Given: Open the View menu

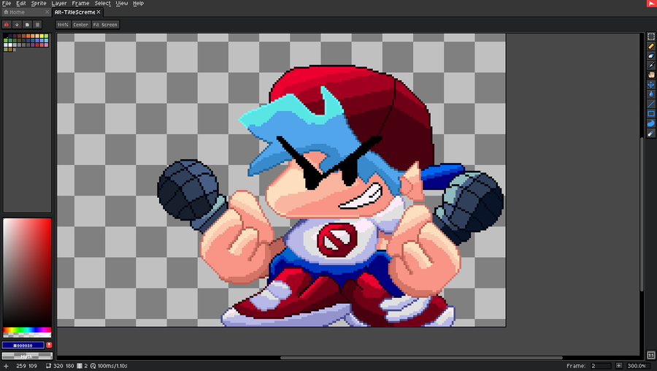Looking at the screenshot, I should click(x=121, y=4).
